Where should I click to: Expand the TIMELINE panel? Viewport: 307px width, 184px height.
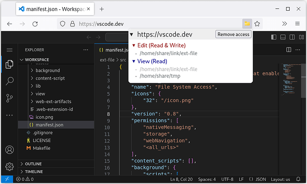coord(34,172)
